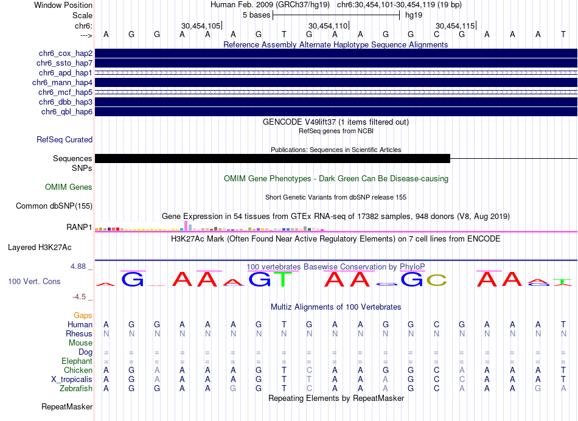Open the Common dbSNP(155) track label
This screenshot has width=578, height=421.
(54, 206)
